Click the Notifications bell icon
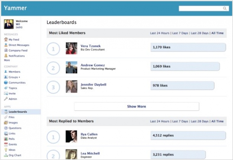Image resolution: width=233 pixels, height=160 pixels. pyautogui.click(x=6, y=56)
